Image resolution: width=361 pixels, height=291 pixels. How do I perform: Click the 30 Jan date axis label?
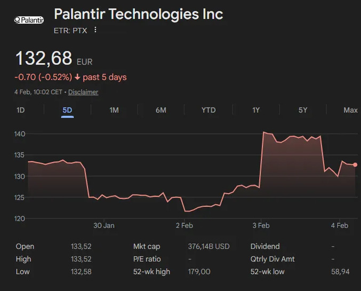(104, 226)
